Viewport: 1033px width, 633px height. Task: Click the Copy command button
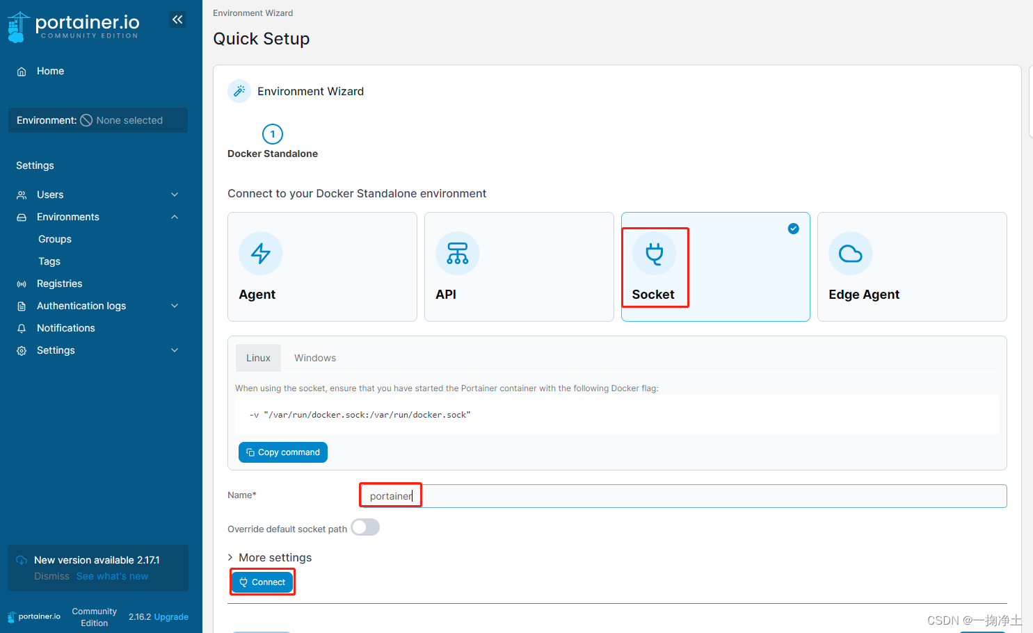[283, 452]
